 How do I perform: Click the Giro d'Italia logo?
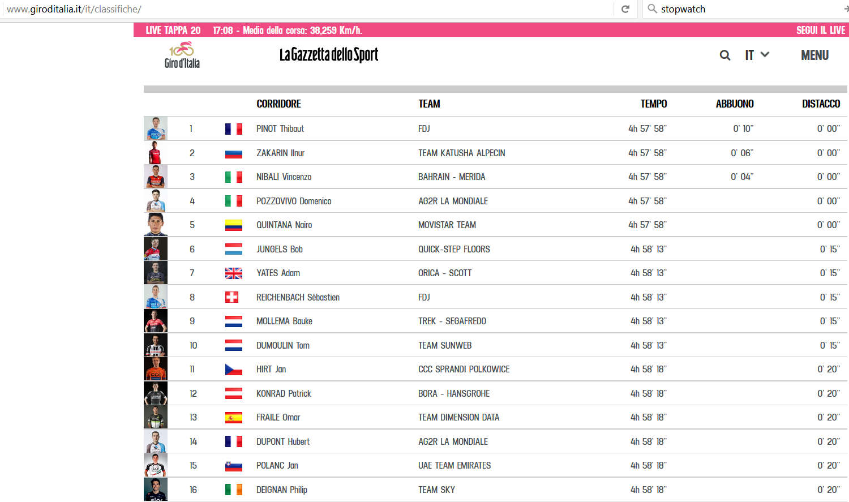point(182,55)
